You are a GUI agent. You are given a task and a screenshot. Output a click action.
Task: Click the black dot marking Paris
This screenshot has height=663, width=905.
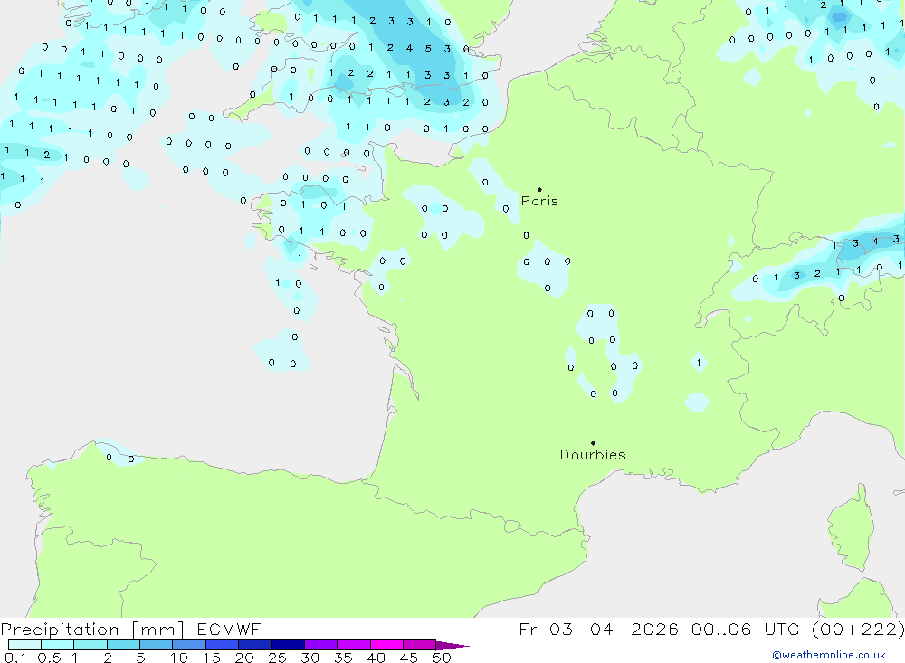point(539,189)
